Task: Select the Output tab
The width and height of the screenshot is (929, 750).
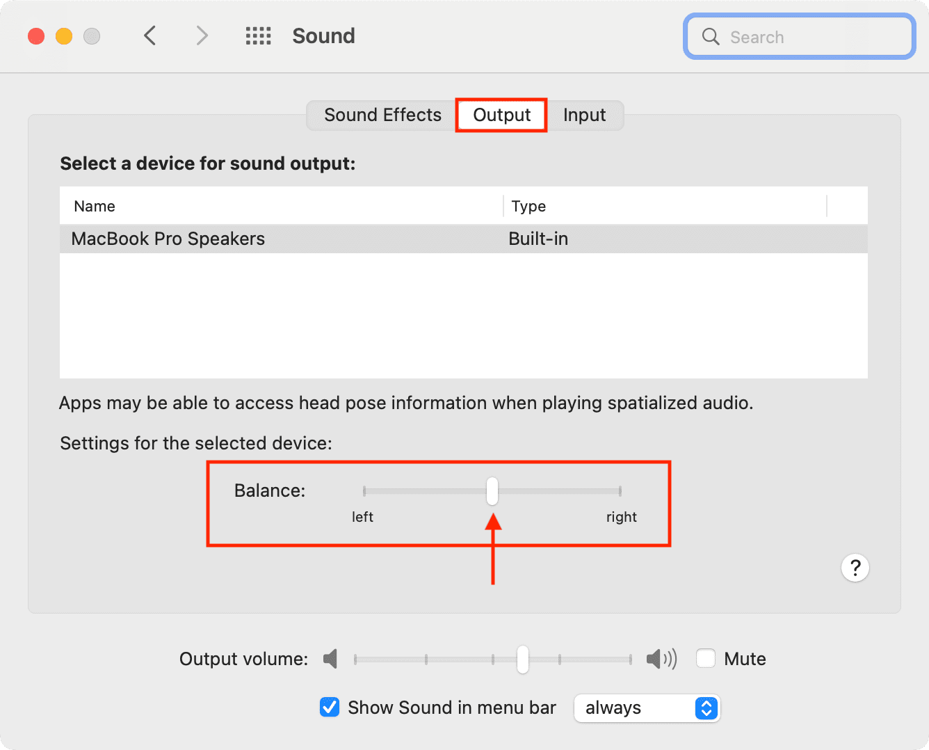Action: [501, 115]
